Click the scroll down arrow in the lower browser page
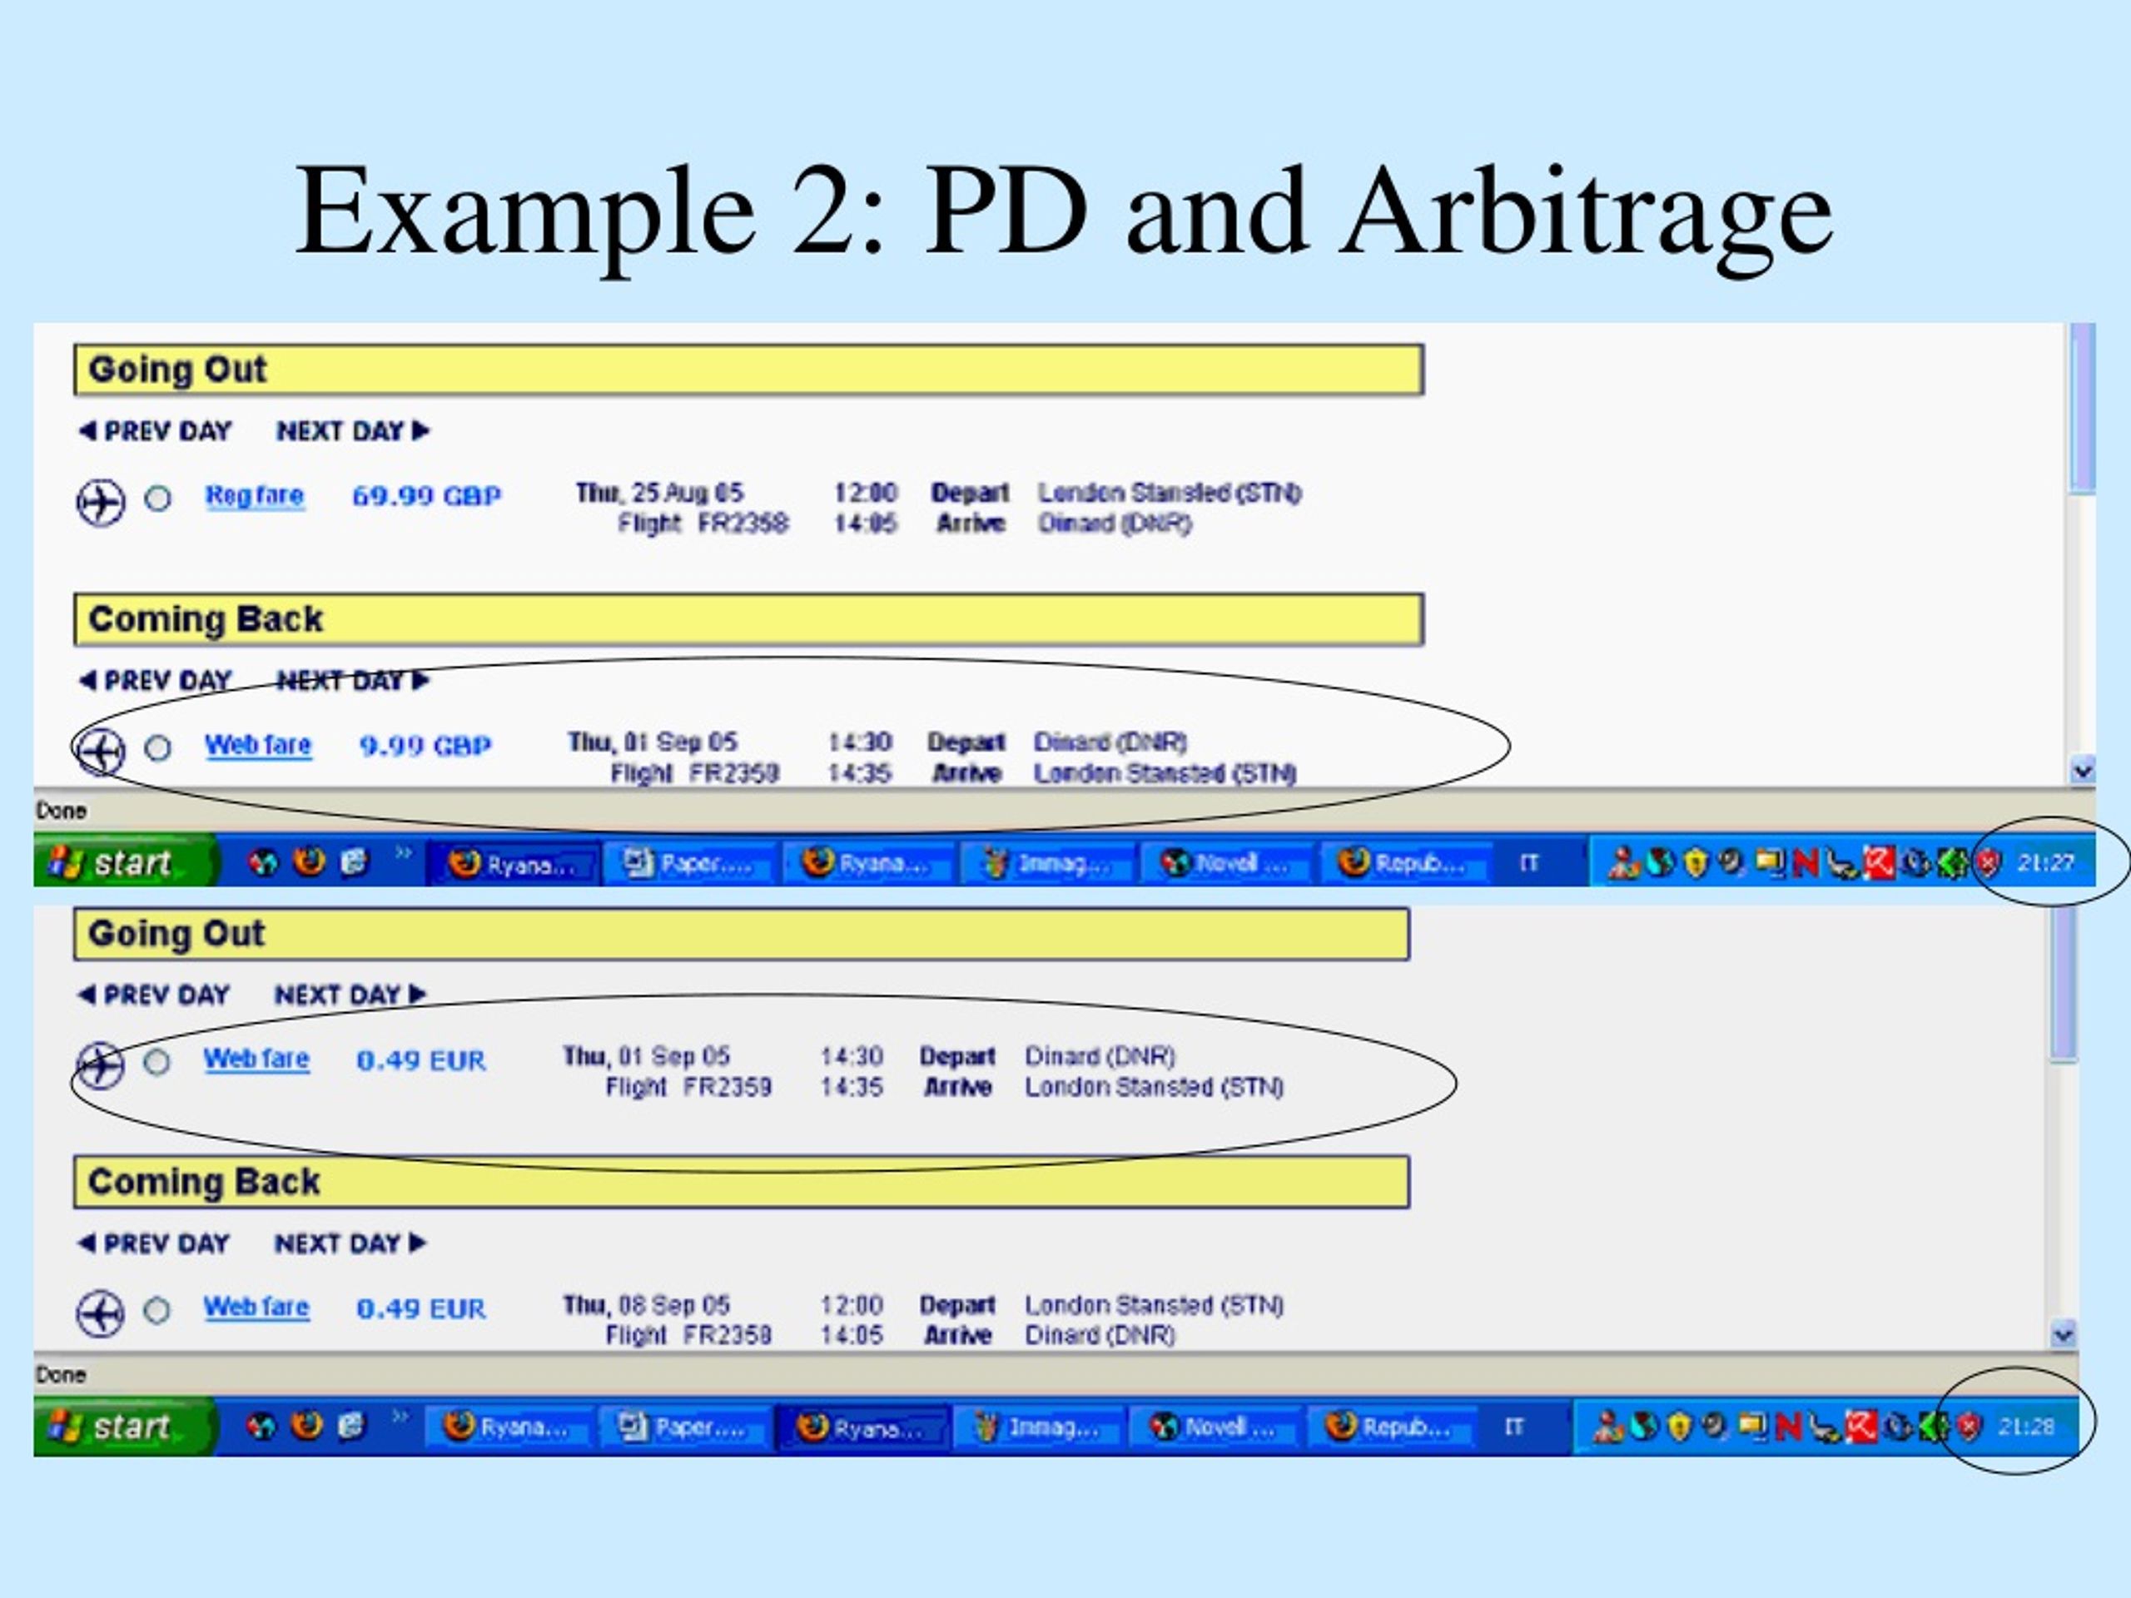The image size is (2131, 1598). 2064,1334
